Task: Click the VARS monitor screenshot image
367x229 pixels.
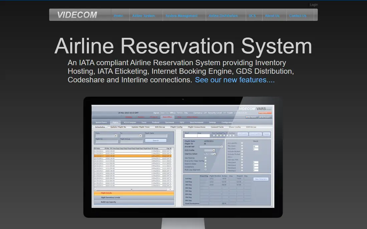Action: point(183,163)
